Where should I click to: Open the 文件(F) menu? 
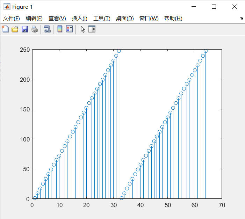click(12, 19)
